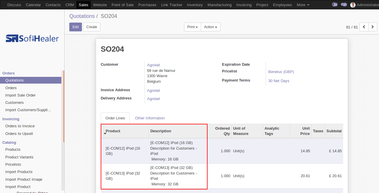This screenshot has height=193, width=379.
Task: Go back to Quotations breadcrumb
Action: 82,16
